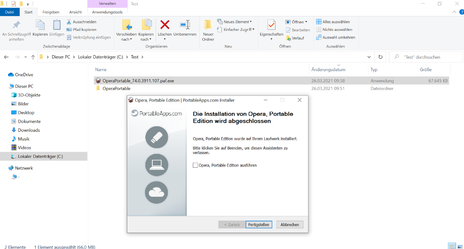
Task: Sort by the Größe column header
Action: pos(426,69)
